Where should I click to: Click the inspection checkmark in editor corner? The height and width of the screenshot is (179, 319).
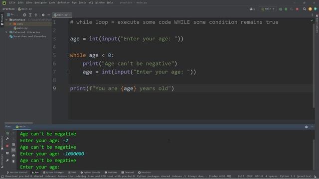(x=312, y=21)
